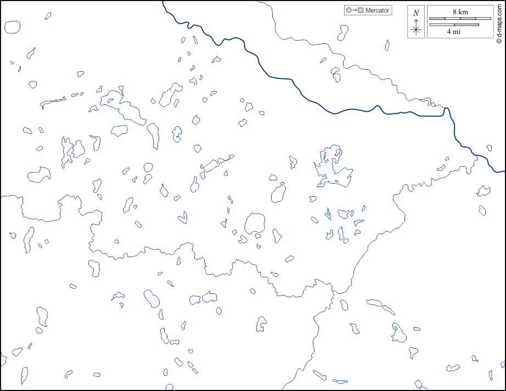
Task: Click the 'N' letter above north arrow
Action: point(416,13)
